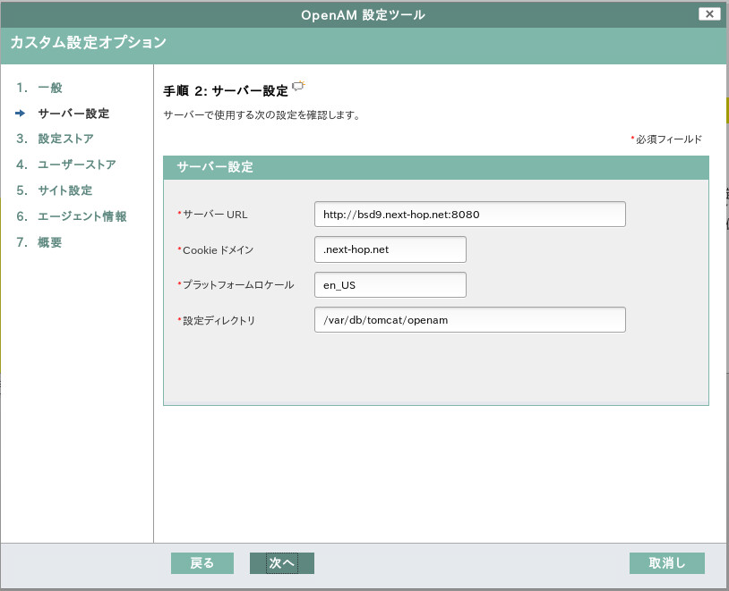Click inside the プラットフォームロケール field
Viewport: 729px width, 591px height.
pyautogui.click(x=390, y=283)
